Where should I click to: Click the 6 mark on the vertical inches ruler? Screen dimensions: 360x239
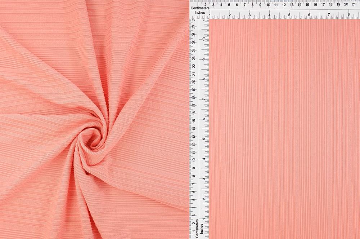[204, 119]
